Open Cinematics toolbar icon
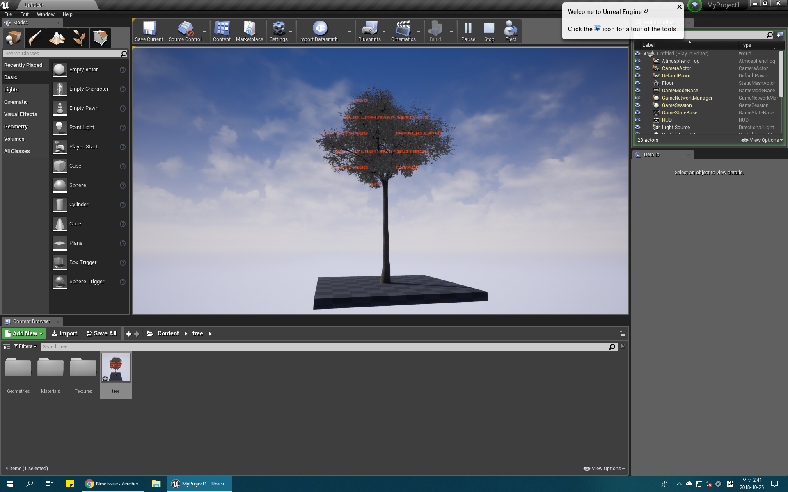The image size is (788, 492). pos(403,32)
